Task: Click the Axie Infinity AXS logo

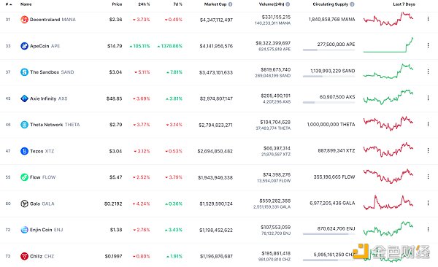Action: (24, 98)
